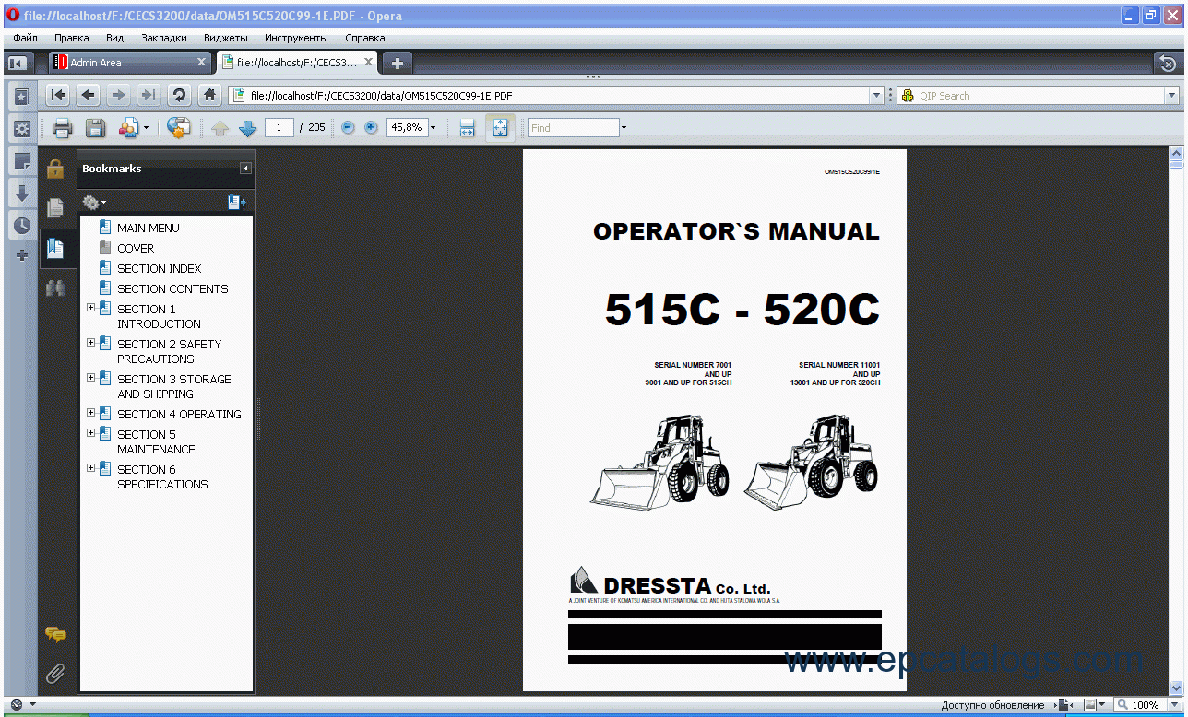Screen dimensions: 1188x717
Task: Open Opera downloads panel
Action: (x=22, y=194)
